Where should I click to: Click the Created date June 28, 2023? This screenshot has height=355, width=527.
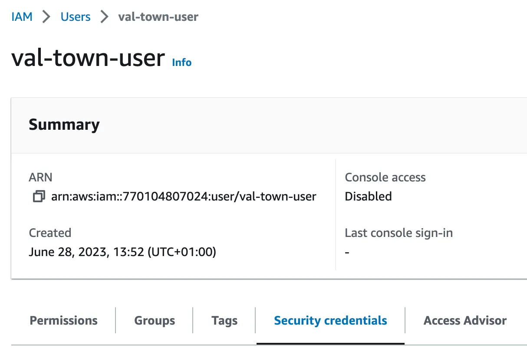(x=122, y=252)
